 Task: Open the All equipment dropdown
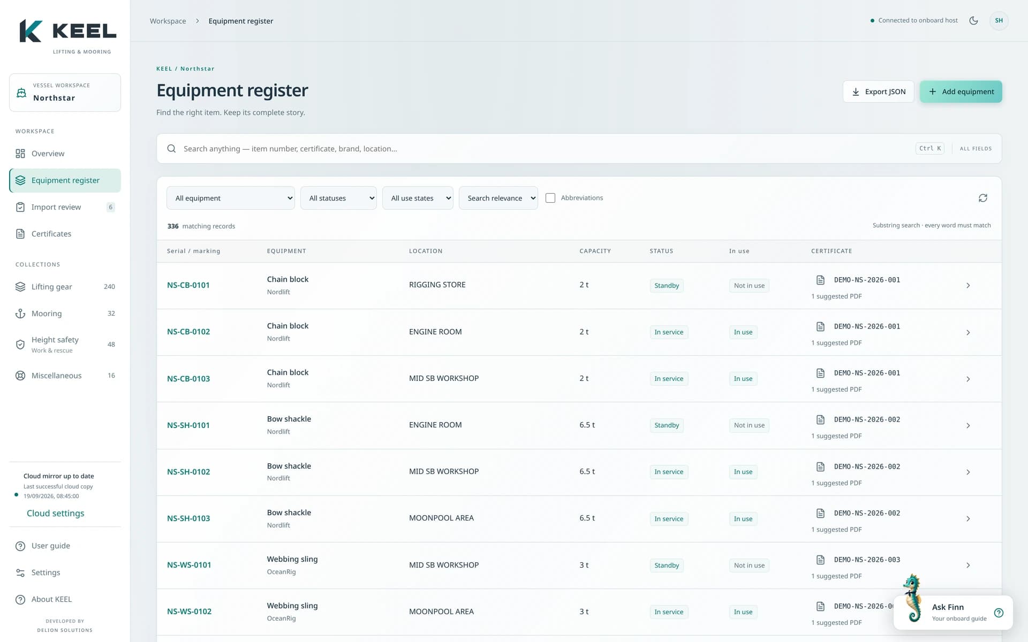pyautogui.click(x=231, y=198)
